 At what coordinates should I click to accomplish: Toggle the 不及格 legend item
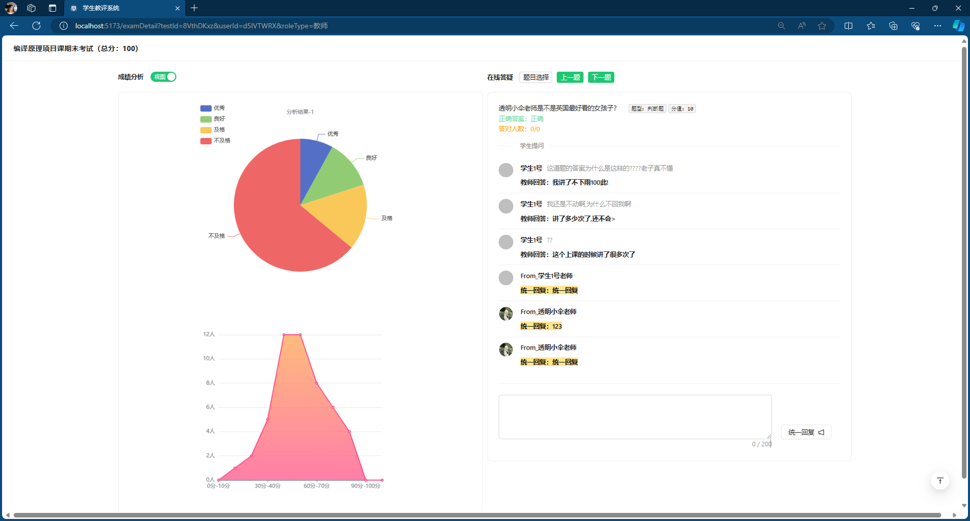(x=215, y=141)
